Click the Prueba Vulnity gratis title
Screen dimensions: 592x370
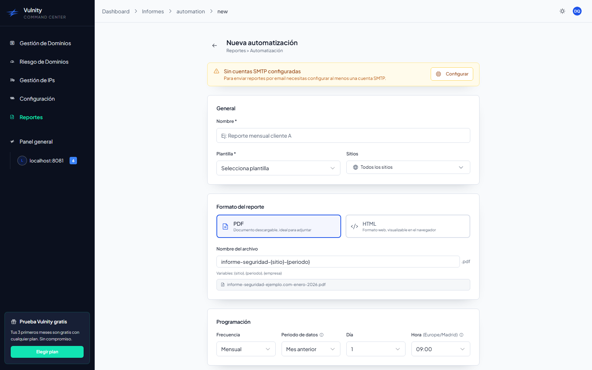point(43,322)
